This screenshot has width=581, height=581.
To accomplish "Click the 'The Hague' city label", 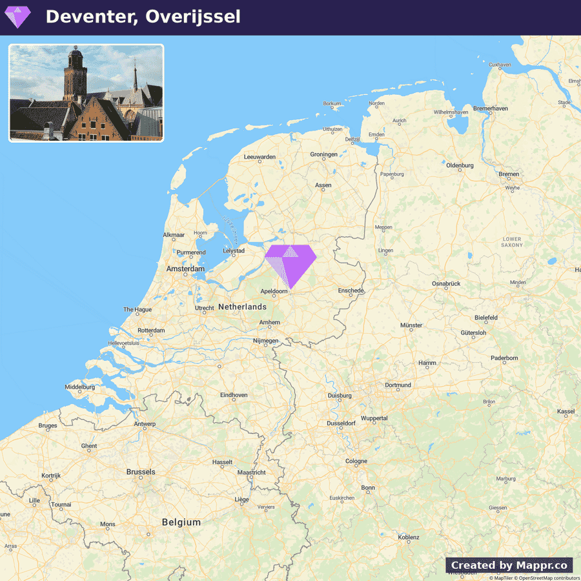I will tap(138, 309).
